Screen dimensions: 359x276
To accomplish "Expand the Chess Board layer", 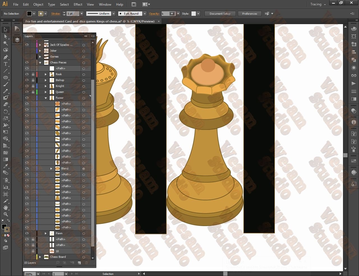I will coord(40,257).
